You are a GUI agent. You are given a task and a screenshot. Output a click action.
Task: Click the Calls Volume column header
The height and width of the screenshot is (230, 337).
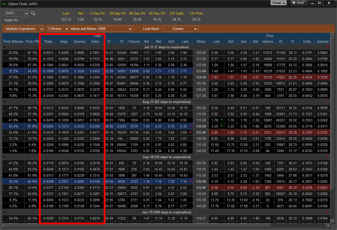[134, 41]
